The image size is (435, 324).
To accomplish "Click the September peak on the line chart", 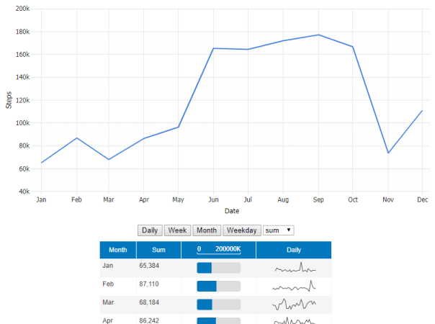I will (318, 35).
